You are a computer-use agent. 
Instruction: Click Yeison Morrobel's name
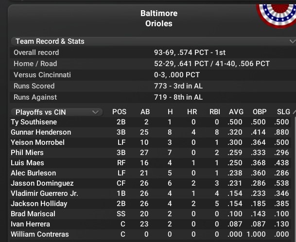(37, 142)
